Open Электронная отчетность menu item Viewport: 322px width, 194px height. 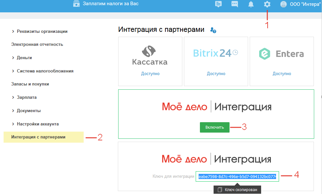(37, 45)
